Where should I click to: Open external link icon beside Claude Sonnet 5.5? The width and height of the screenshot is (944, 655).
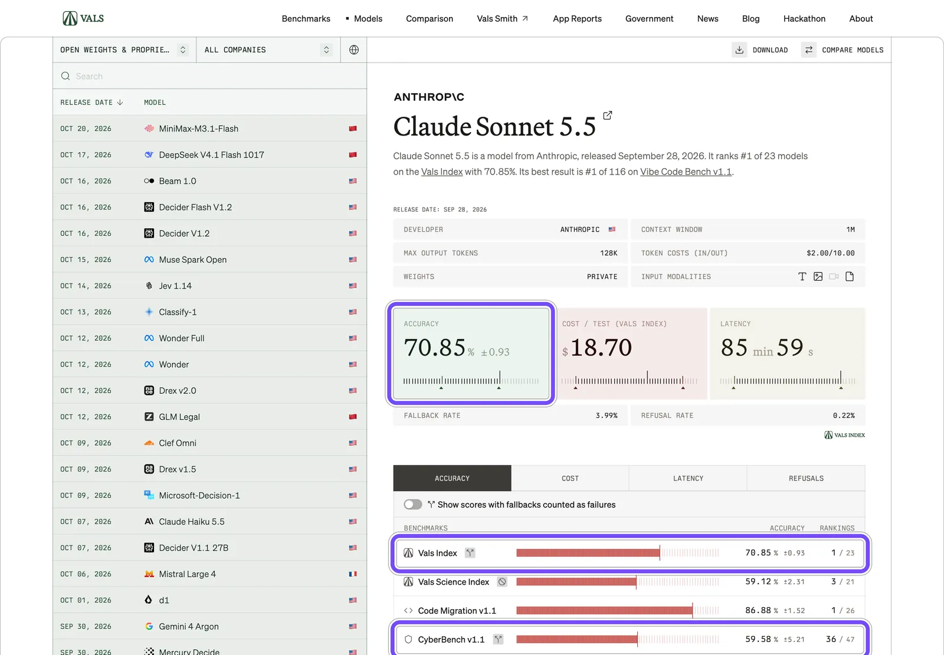608,115
